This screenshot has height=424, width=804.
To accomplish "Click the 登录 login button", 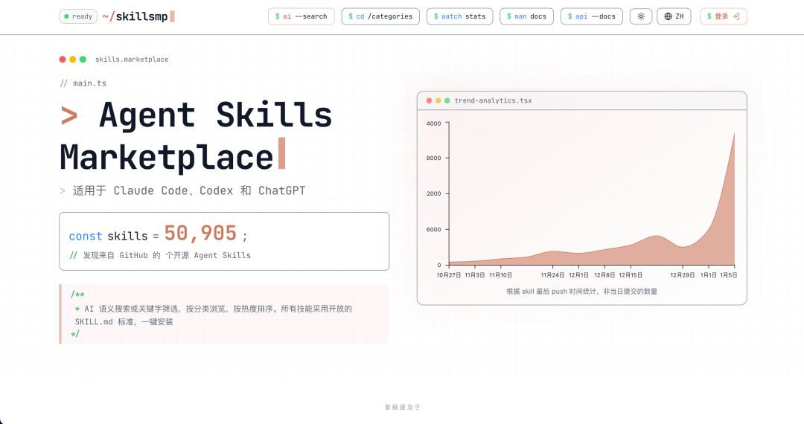I will click(x=723, y=16).
